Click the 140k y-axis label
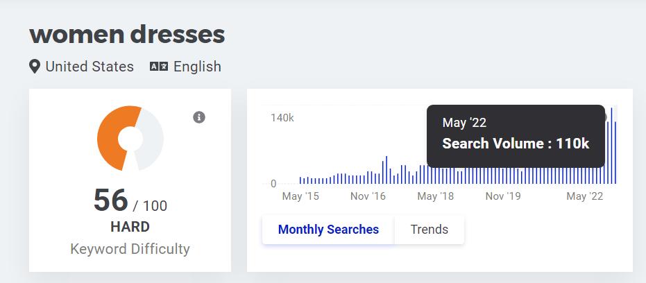 pyautogui.click(x=282, y=118)
